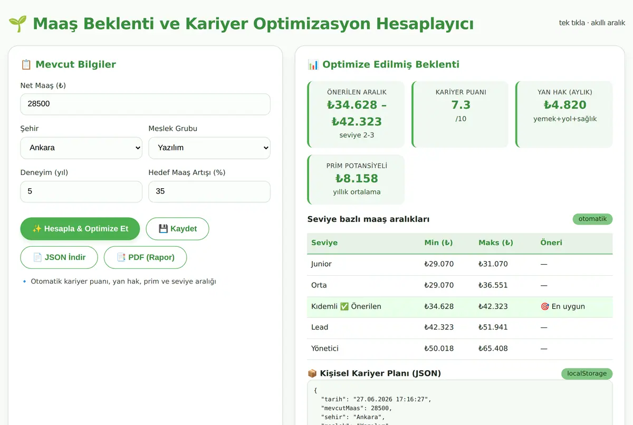Select the Junior row label

322,264
